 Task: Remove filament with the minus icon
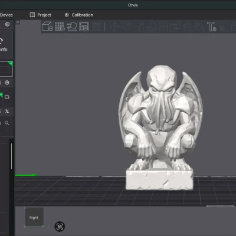click(7, 97)
